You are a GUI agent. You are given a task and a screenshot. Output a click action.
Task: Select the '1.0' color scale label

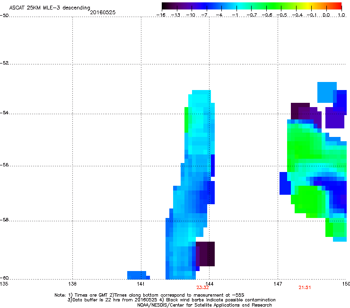point(341,15)
